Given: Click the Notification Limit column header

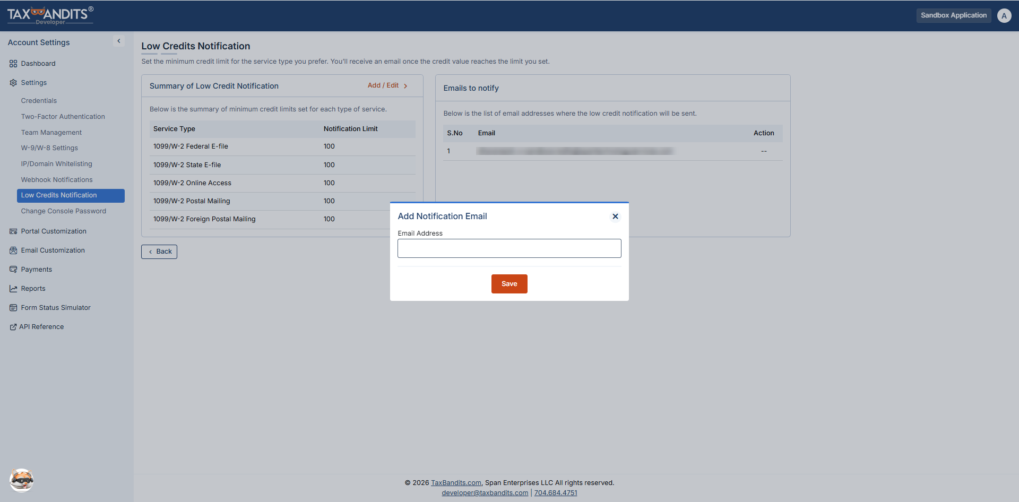Looking at the screenshot, I should [350, 129].
